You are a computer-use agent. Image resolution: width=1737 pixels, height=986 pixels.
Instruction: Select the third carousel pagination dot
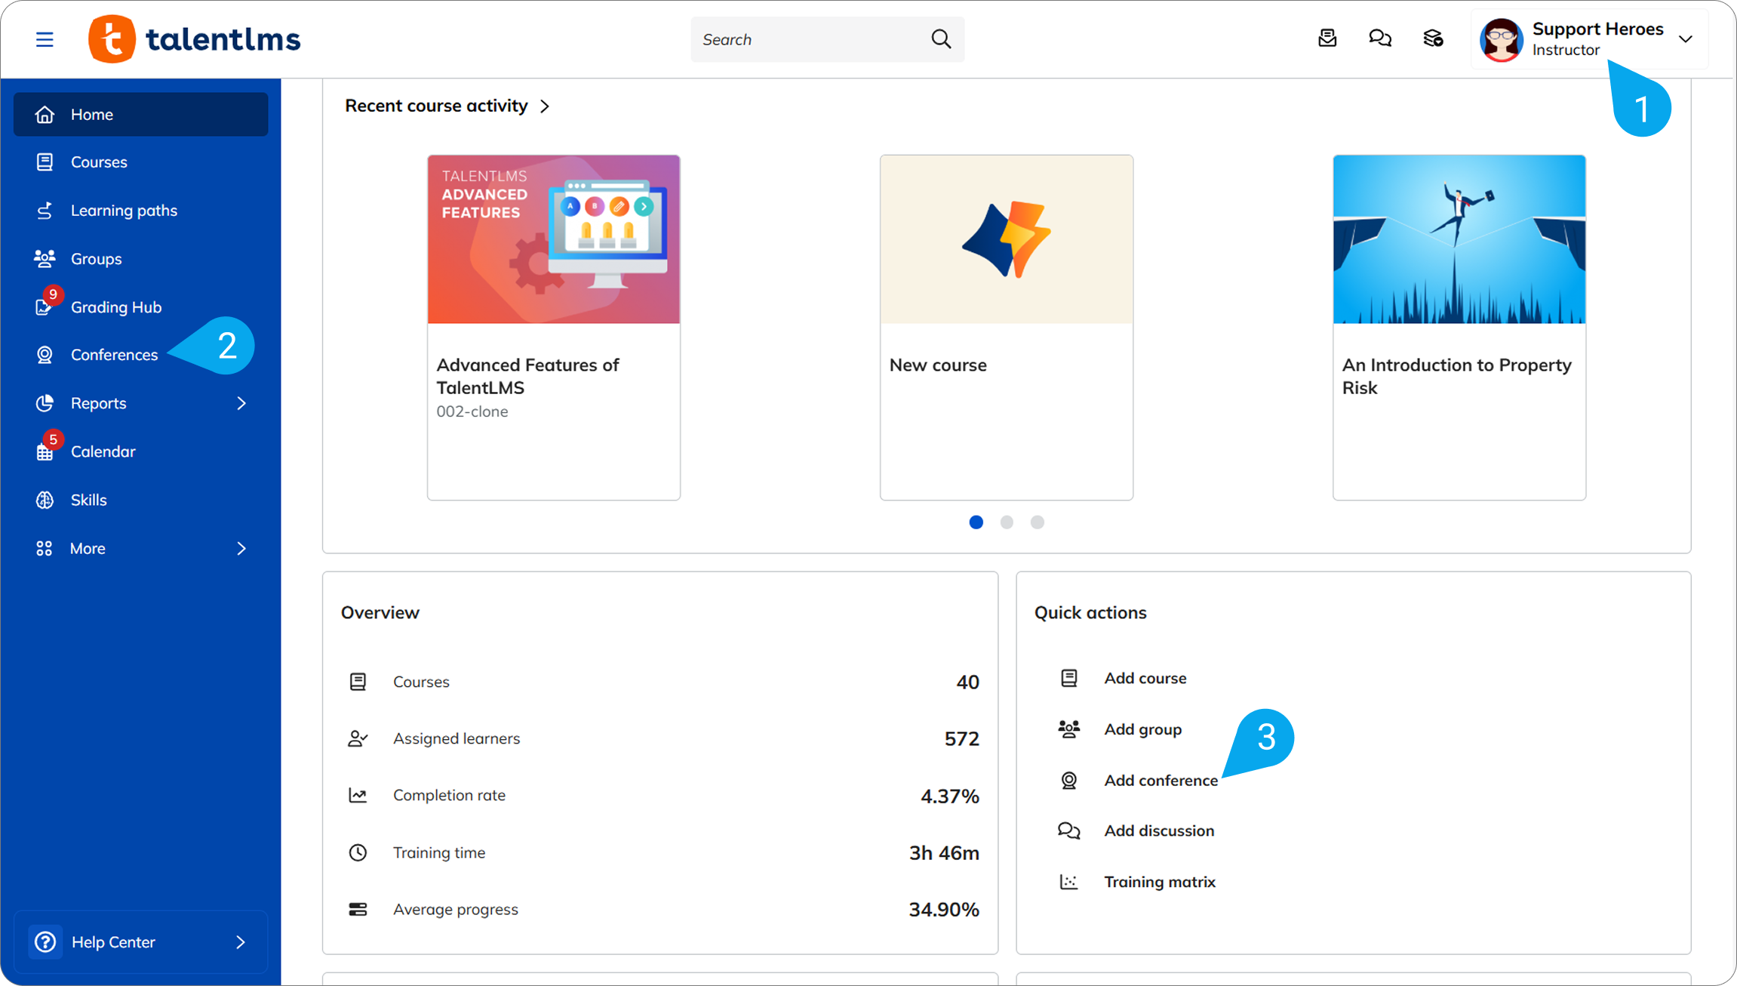tap(1038, 522)
